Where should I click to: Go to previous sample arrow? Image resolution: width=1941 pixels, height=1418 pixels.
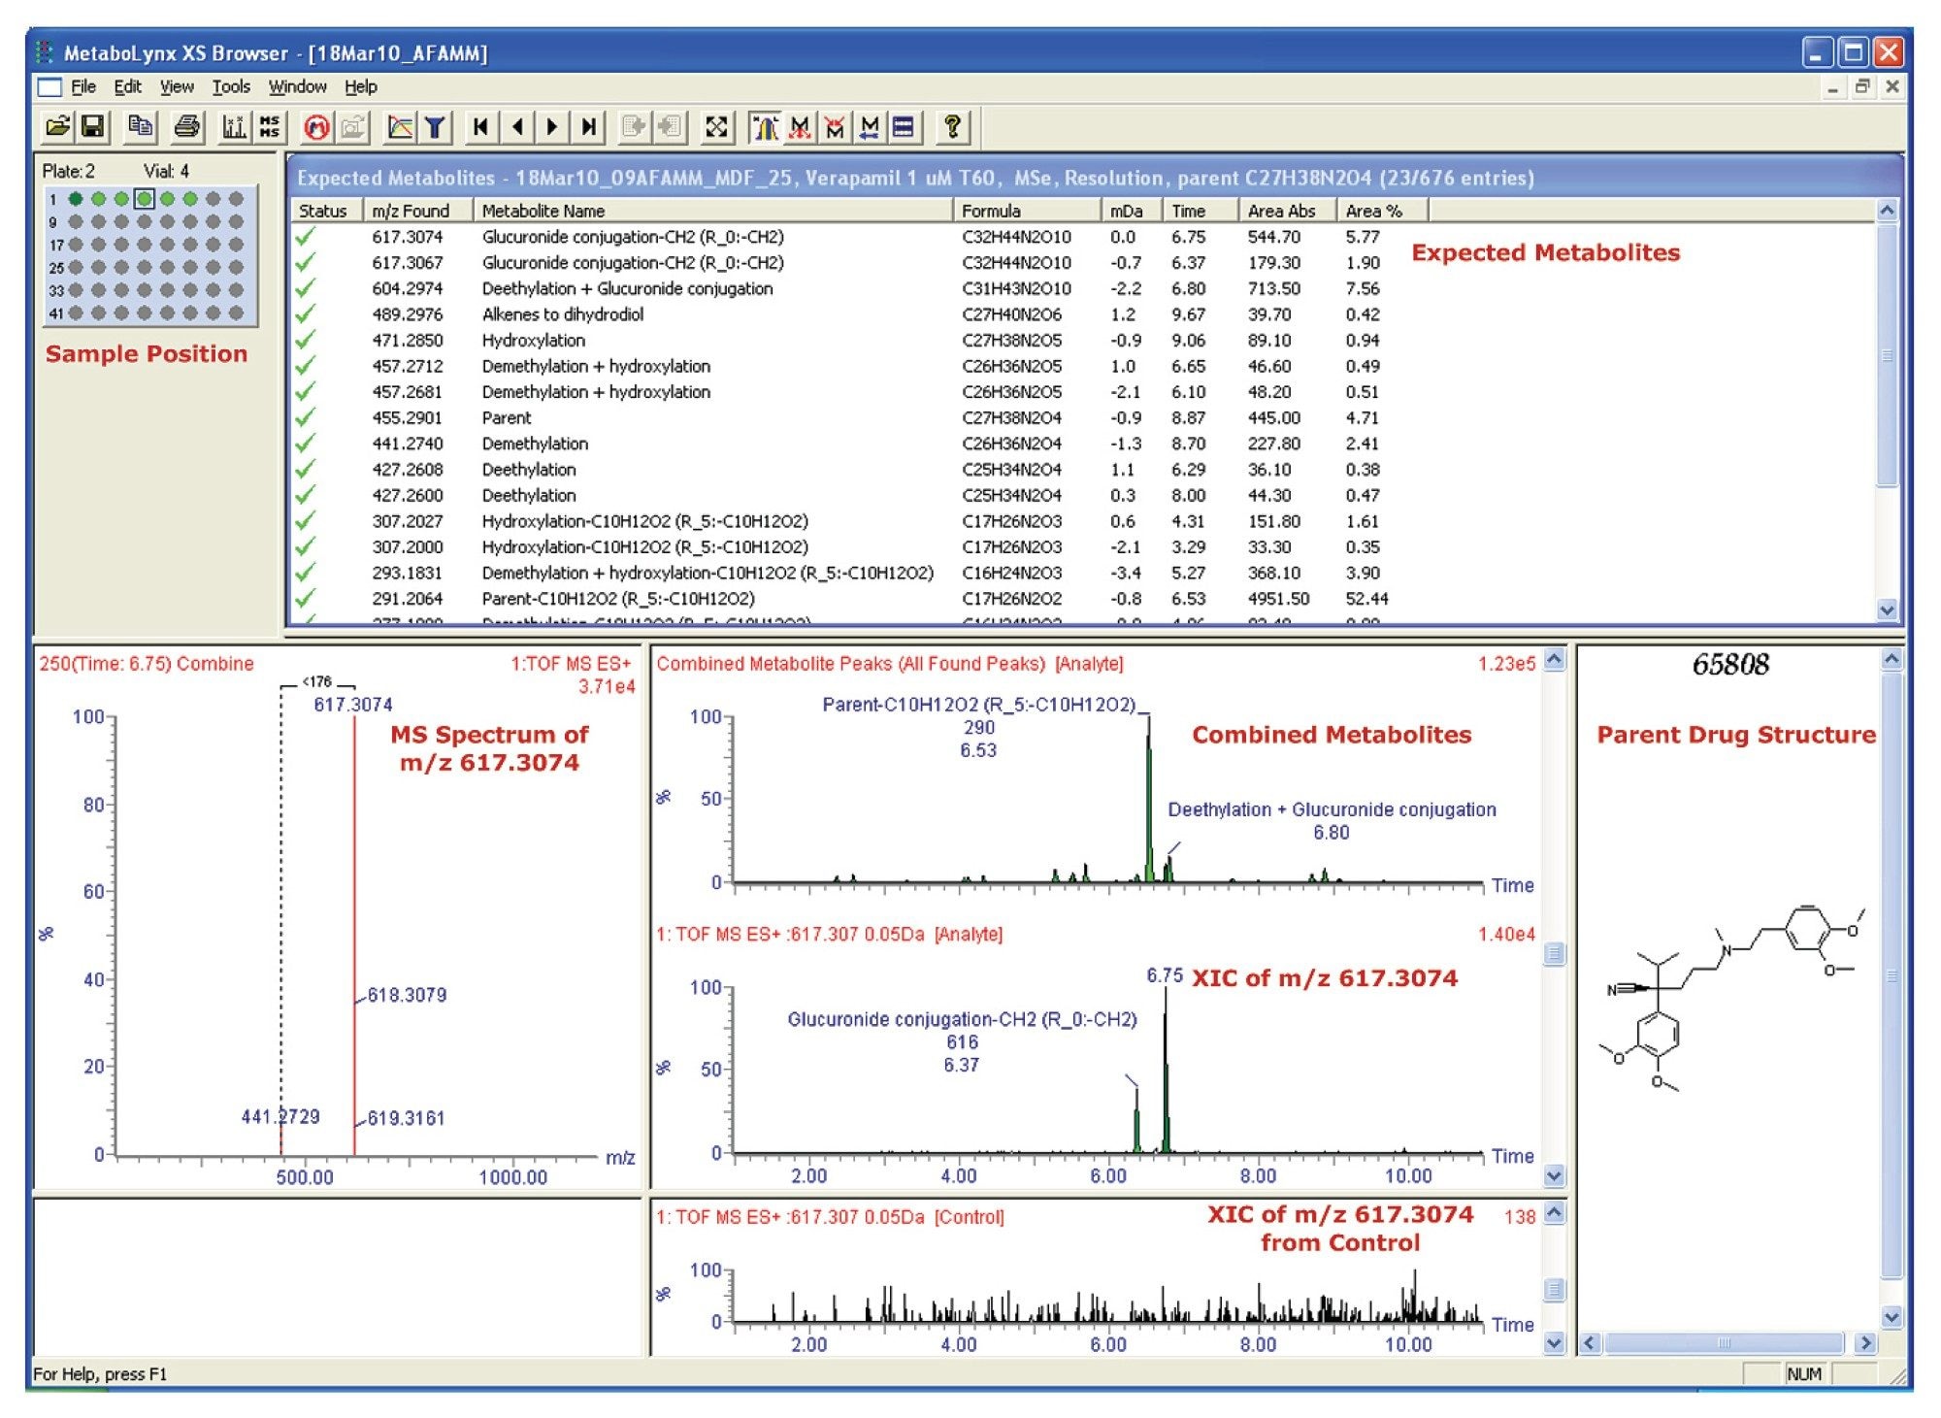(x=517, y=127)
